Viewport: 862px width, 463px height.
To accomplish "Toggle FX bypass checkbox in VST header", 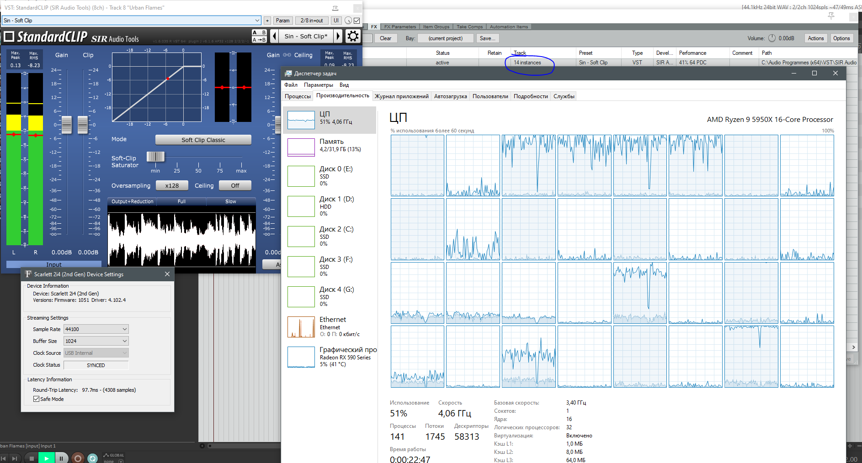I will coord(357,21).
